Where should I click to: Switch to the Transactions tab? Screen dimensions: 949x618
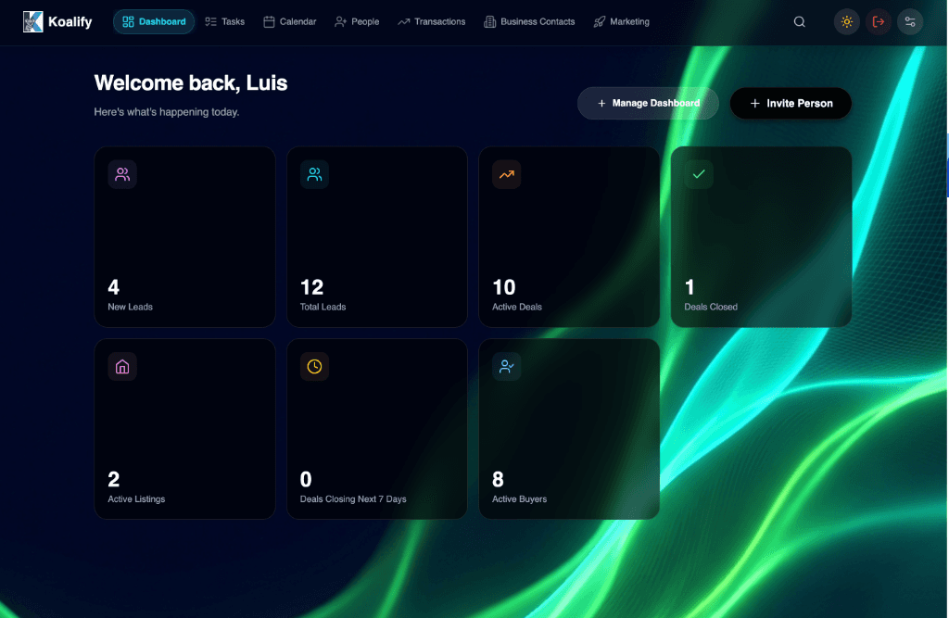431,21
